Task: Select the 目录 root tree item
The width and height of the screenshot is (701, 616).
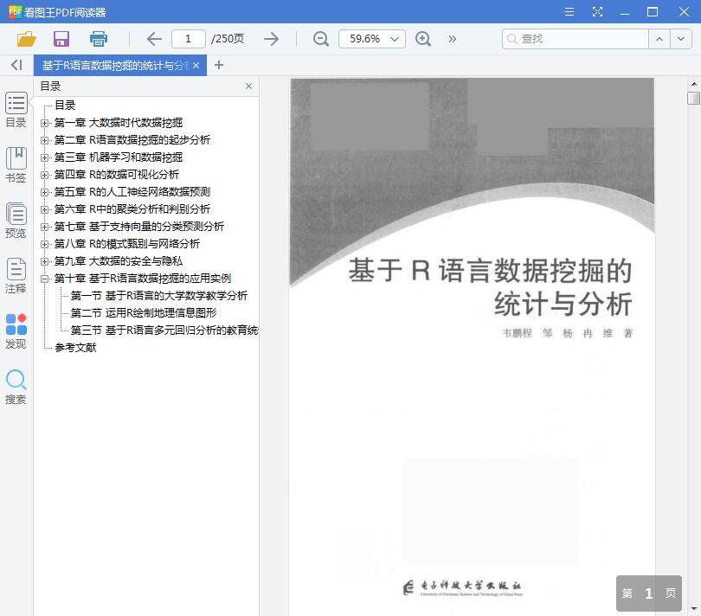Action: [65, 106]
